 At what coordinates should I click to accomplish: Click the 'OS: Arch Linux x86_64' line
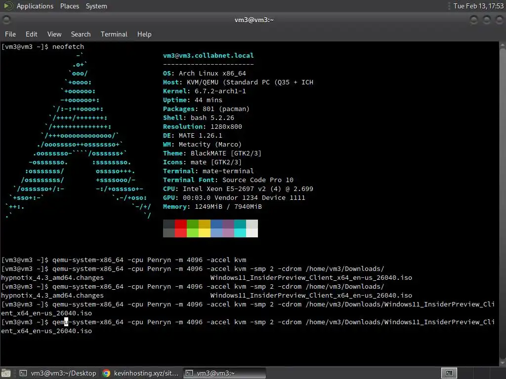point(204,73)
